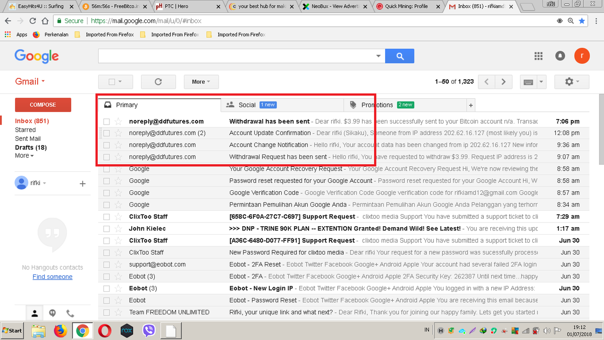604x340 pixels.
Task: Open Inbox (851) label
Action: [x=32, y=121]
